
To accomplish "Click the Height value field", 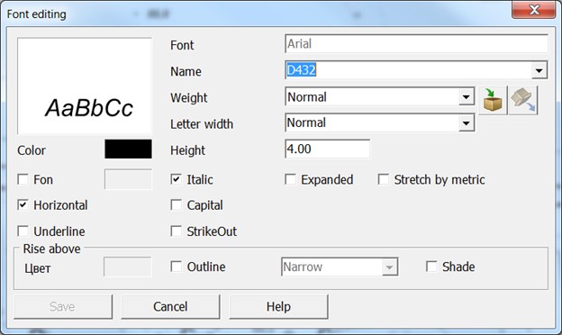I will tap(327, 149).
